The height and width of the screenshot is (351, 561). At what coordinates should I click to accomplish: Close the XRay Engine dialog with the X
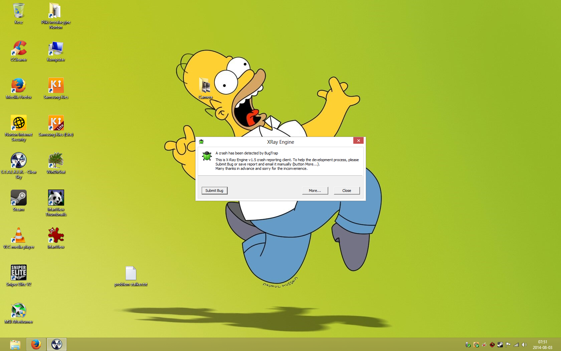(x=358, y=140)
